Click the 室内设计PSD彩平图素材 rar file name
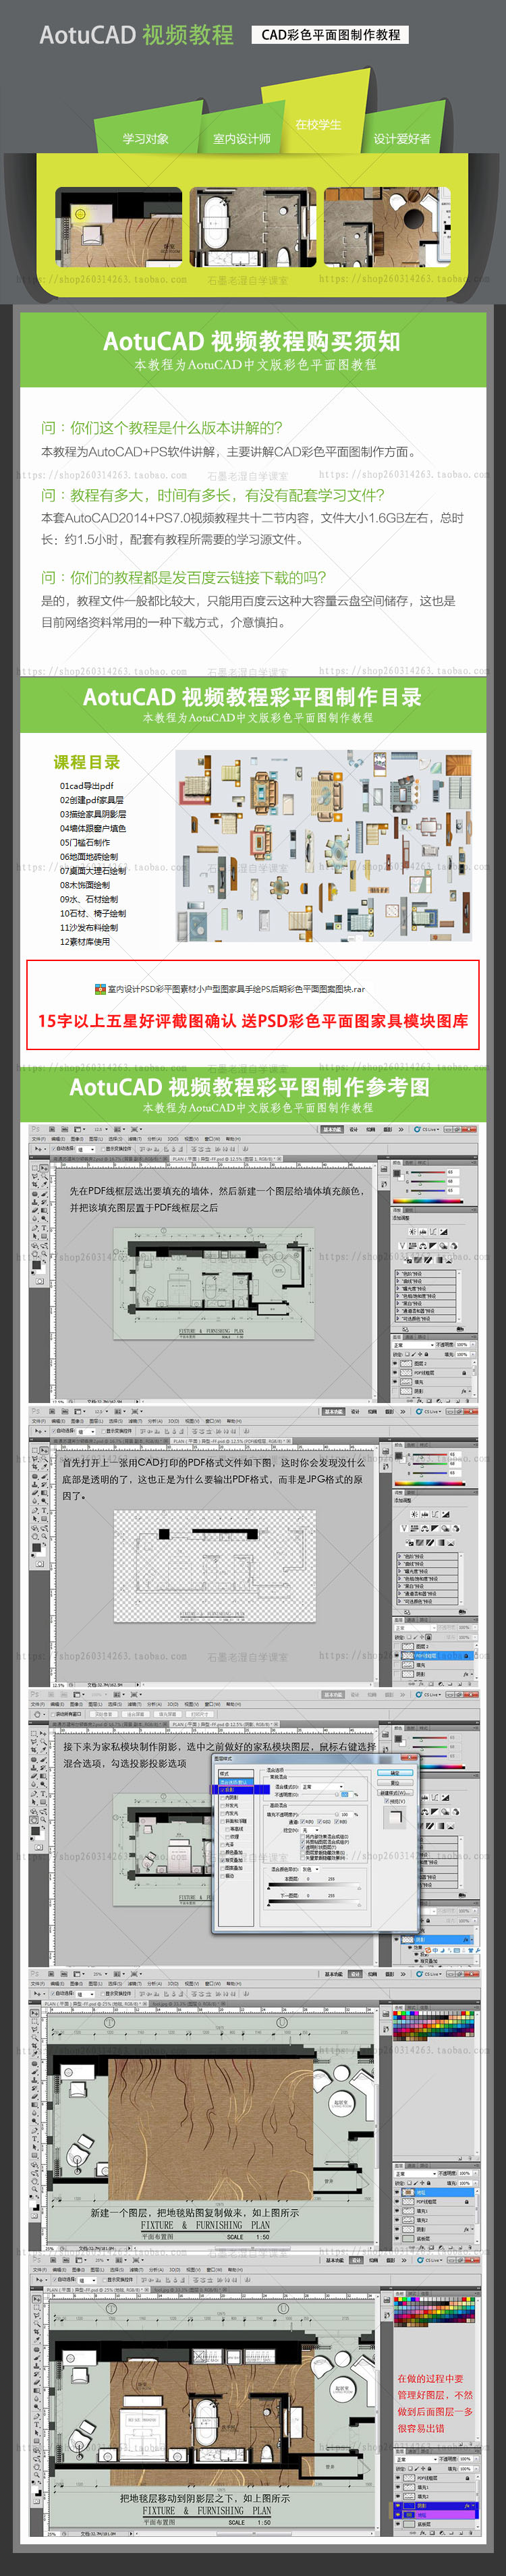The image size is (506, 2576). pos(236,989)
